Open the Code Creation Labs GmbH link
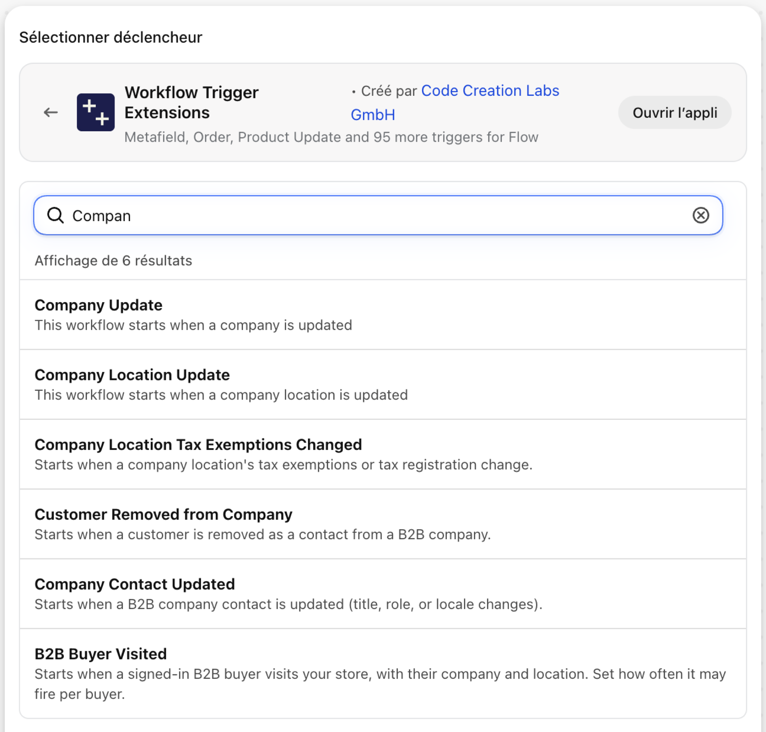 point(454,103)
